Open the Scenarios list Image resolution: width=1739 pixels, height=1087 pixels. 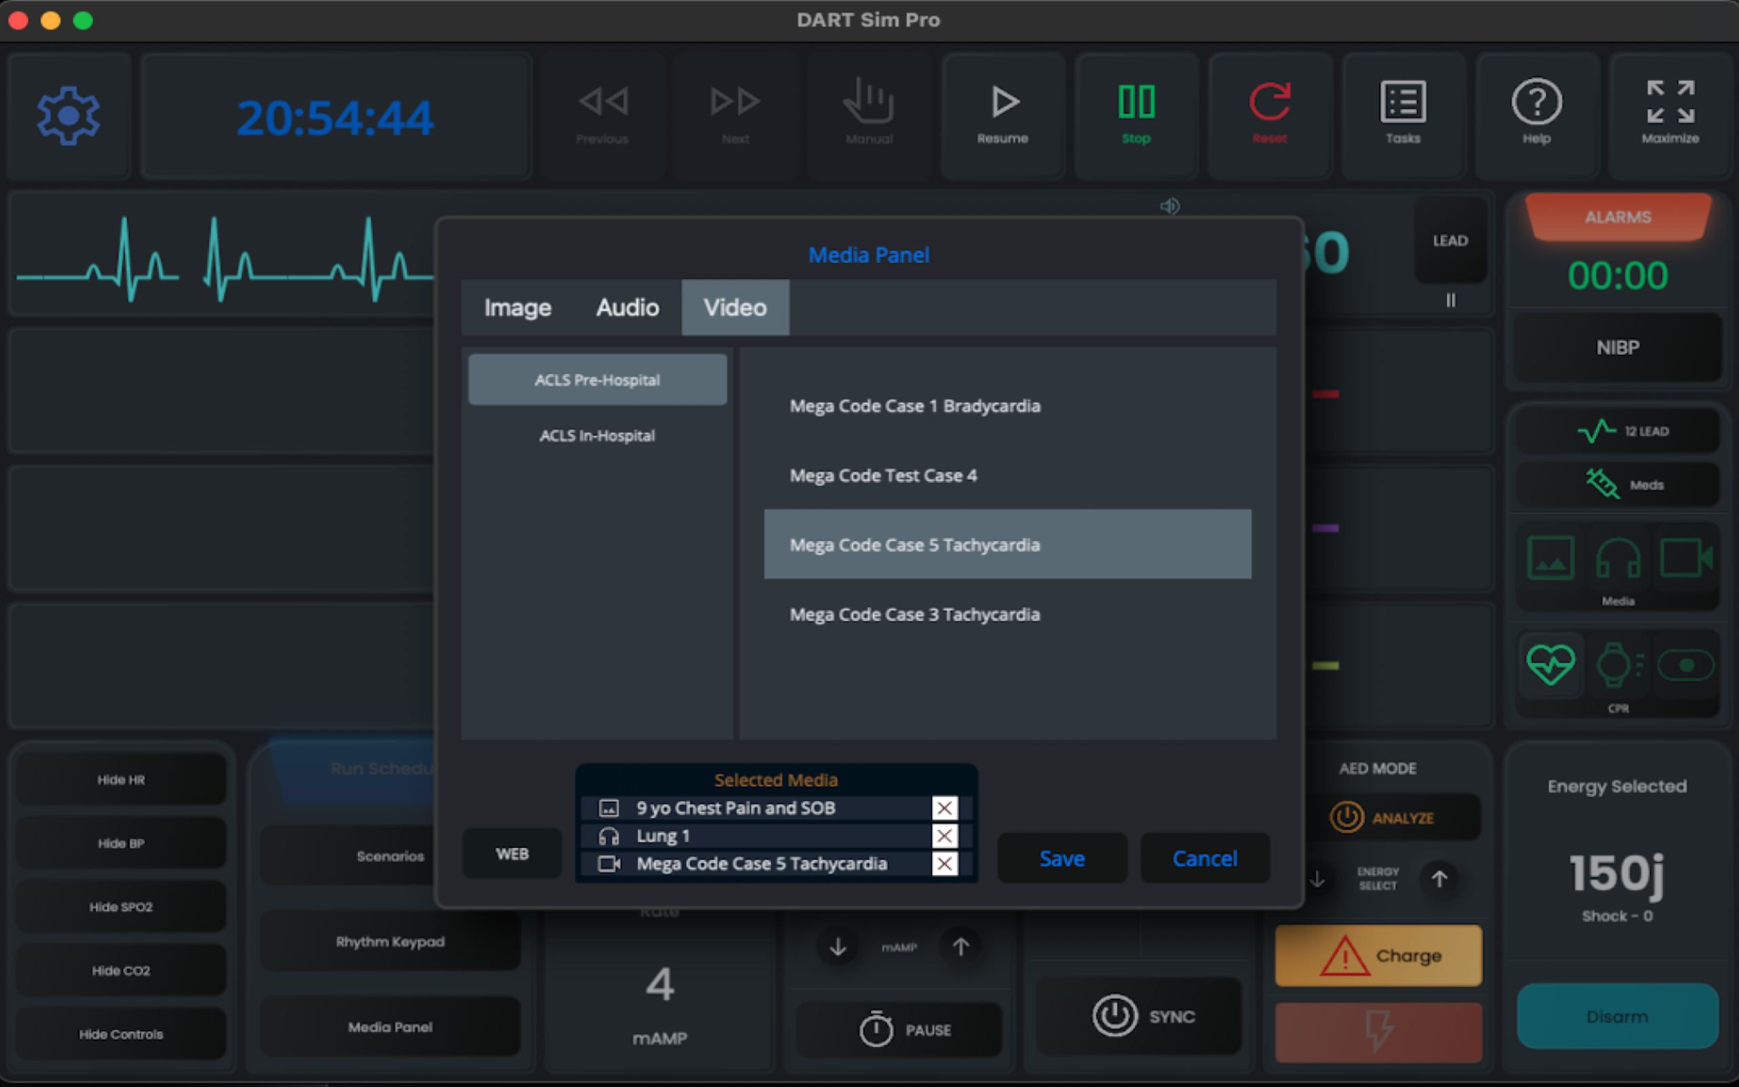(390, 856)
